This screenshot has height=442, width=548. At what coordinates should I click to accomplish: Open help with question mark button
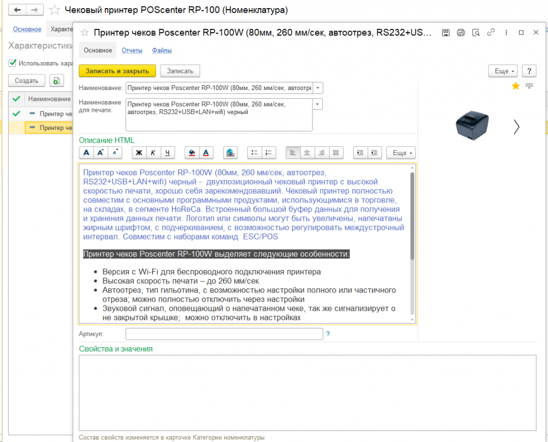[529, 71]
